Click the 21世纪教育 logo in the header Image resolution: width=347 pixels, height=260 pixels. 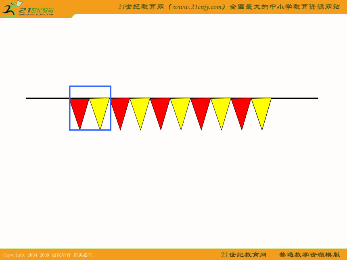(28, 9)
